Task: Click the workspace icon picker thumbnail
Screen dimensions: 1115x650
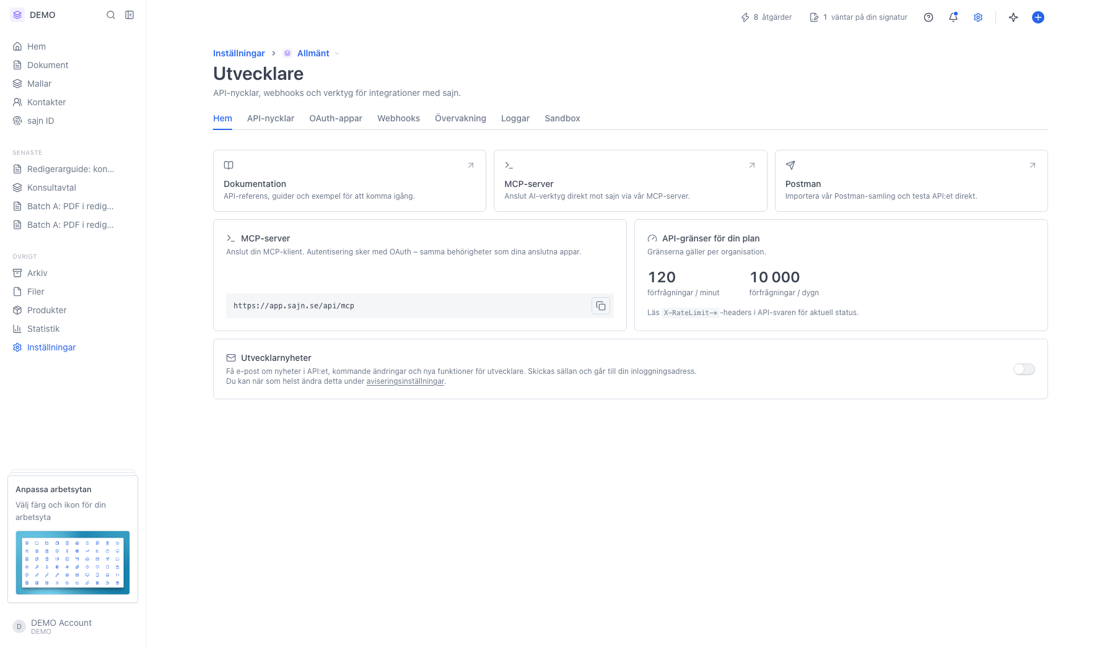Action: pyautogui.click(x=72, y=563)
